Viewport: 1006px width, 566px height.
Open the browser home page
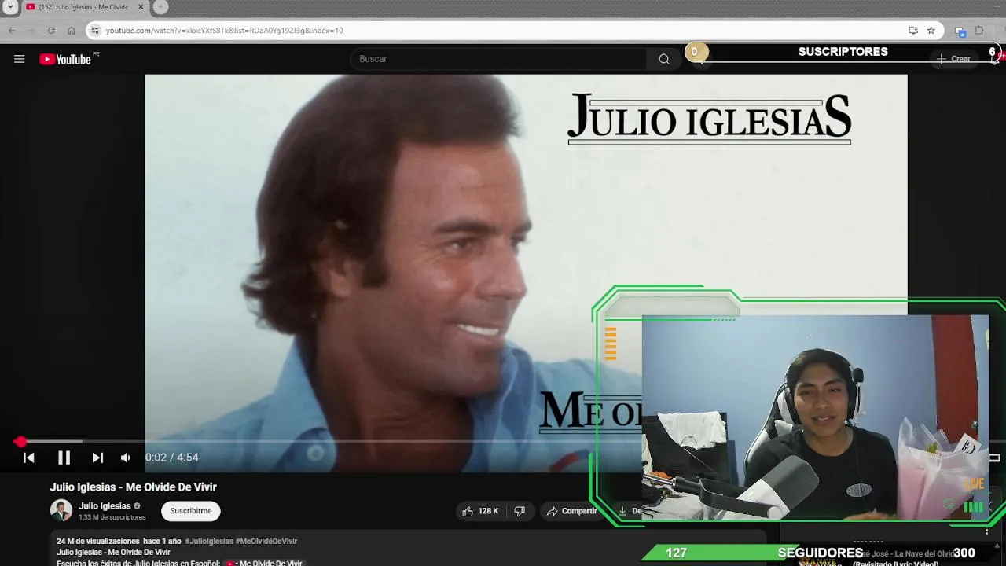[x=71, y=31]
